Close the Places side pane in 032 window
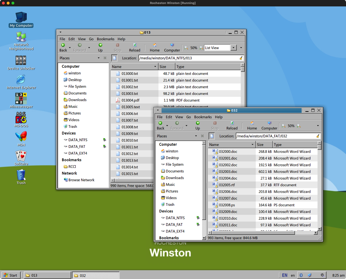The width and height of the screenshot is (346, 279). 202,136
